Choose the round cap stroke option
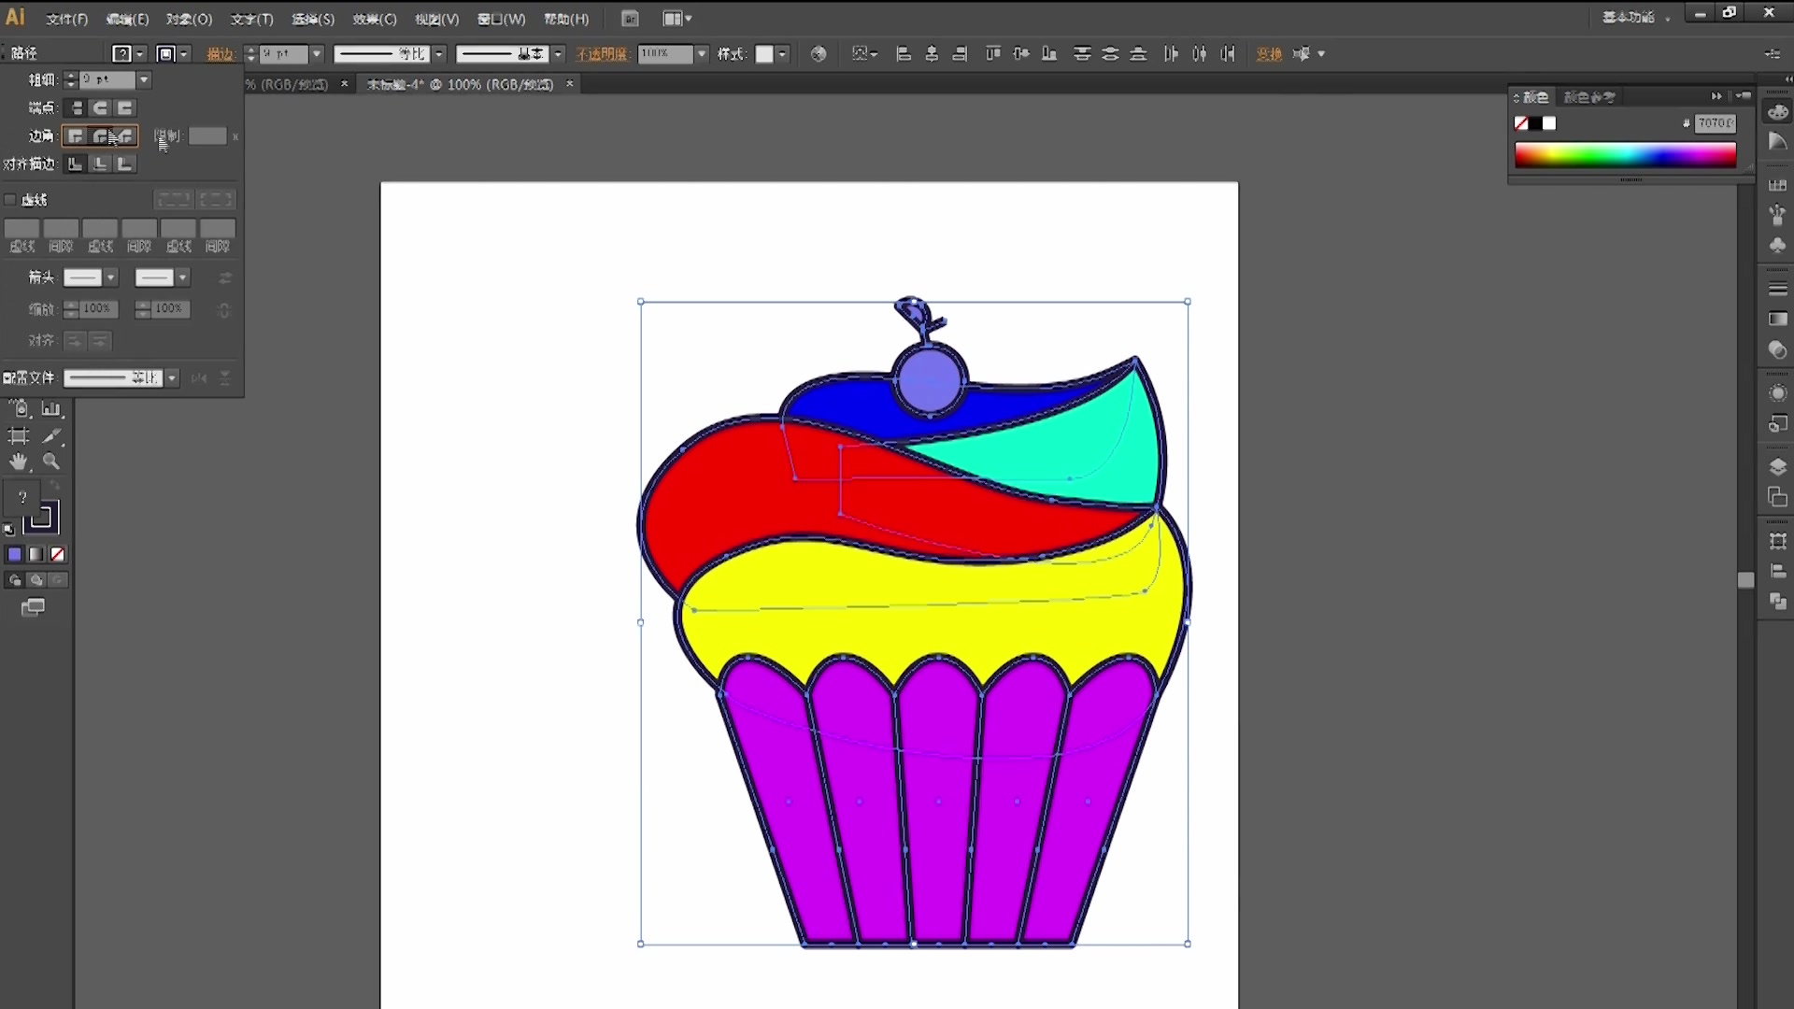 point(100,108)
